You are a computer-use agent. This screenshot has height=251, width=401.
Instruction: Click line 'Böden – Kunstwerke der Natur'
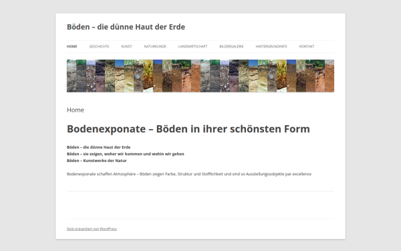pos(97,161)
